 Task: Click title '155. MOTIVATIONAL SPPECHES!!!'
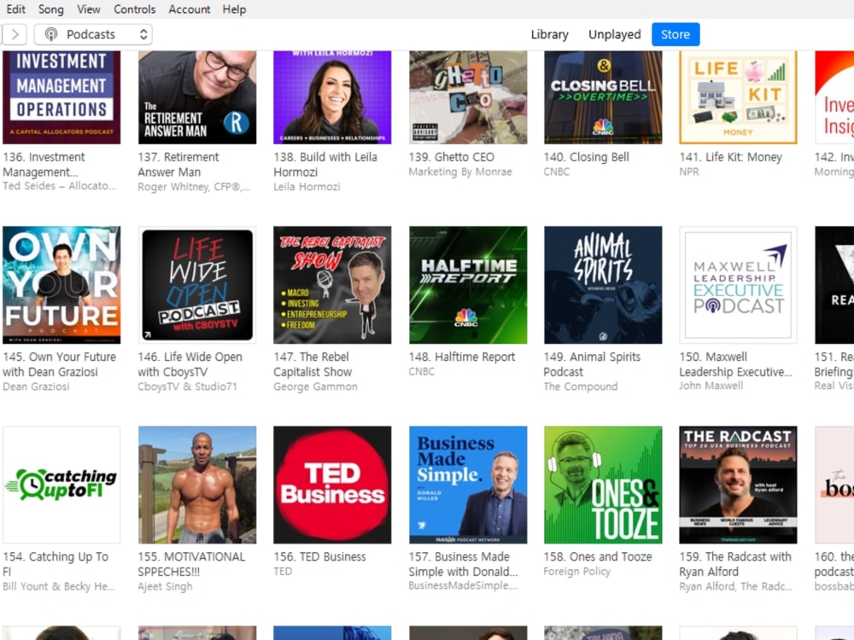pos(191,564)
